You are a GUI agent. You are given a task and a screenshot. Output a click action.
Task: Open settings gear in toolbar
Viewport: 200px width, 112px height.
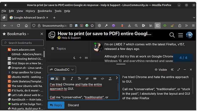(99, 26)
